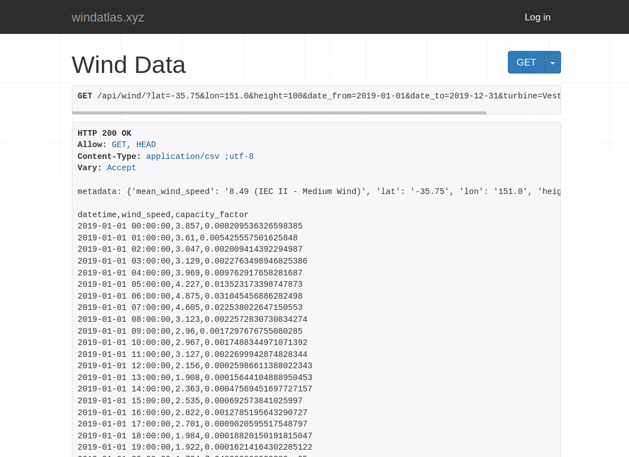This screenshot has width=629, height=457.
Task: Click the 2019-01-01 10:00:00 data row
Action: point(192,343)
